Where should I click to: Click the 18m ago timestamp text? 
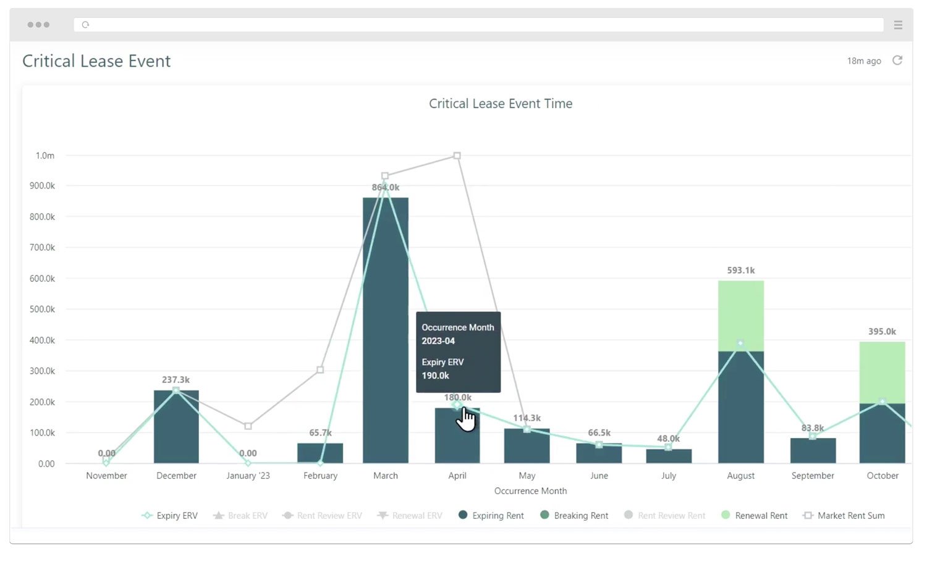tap(864, 61)
